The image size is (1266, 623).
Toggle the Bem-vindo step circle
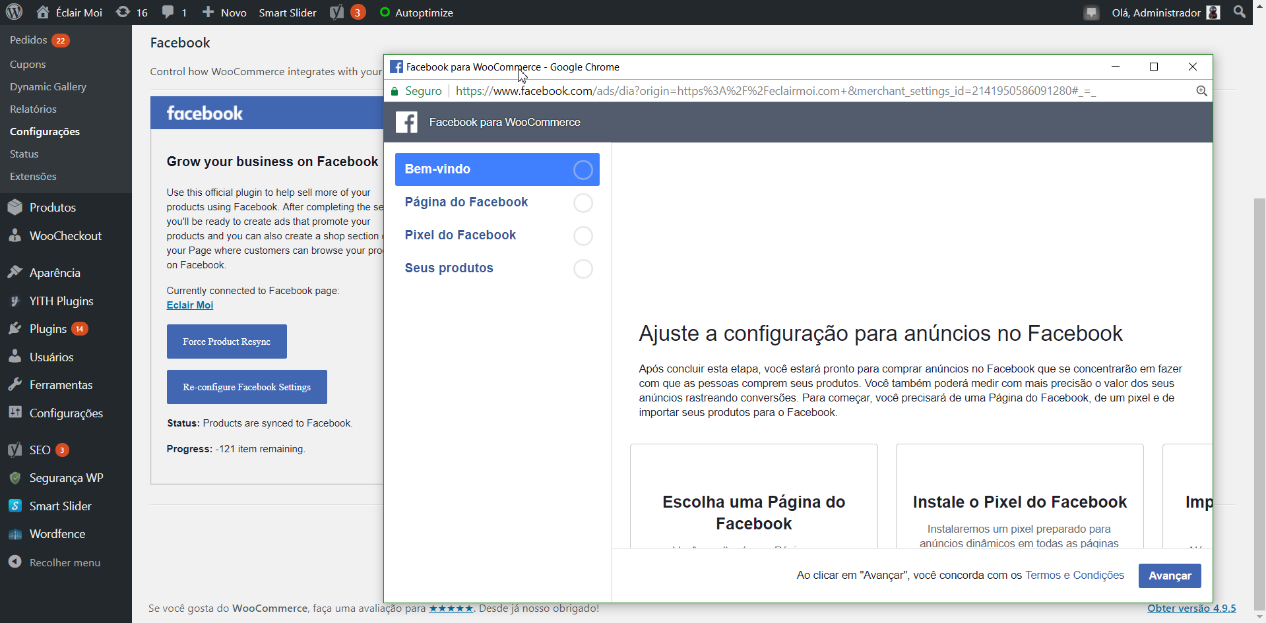tap(583, 169)
